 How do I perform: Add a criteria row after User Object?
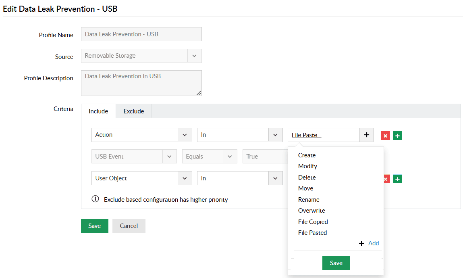click(x=397, y=179)
